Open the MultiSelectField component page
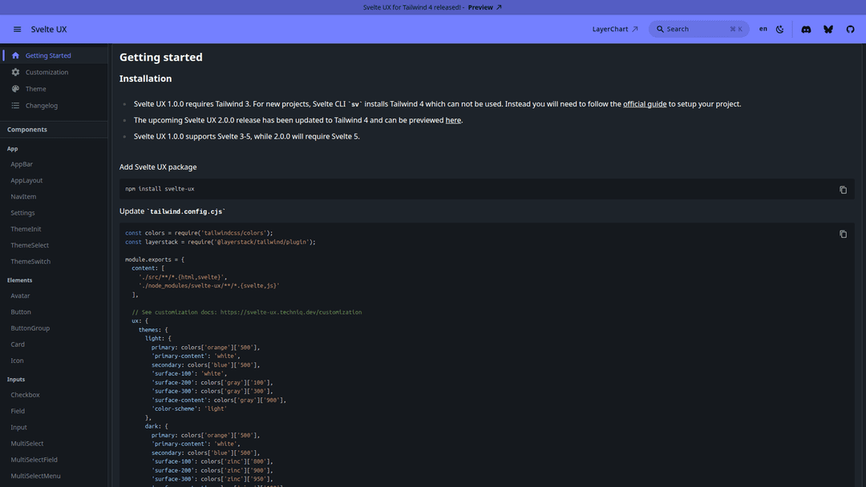Image resolution: width=866 pixels, height=487 pixels. 34,460
